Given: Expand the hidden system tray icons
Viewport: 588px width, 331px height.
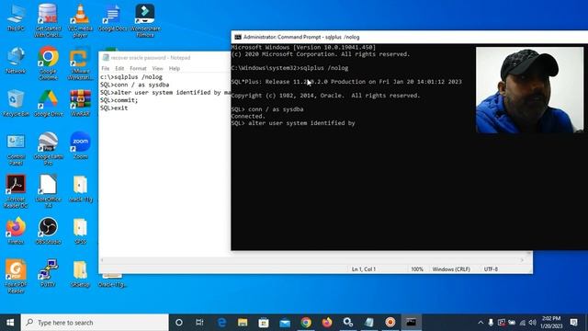Looking at the screenshot, I should (481, 323).
